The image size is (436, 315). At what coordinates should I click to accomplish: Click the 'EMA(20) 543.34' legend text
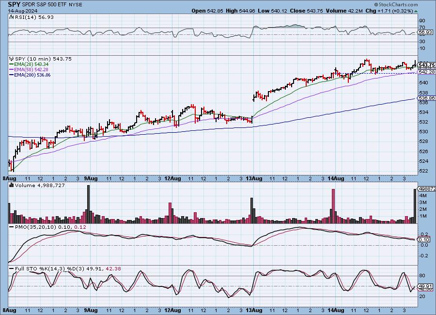pos(31,64)
